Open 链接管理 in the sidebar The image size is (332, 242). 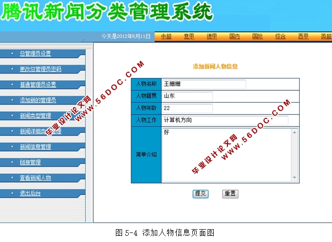30,162
